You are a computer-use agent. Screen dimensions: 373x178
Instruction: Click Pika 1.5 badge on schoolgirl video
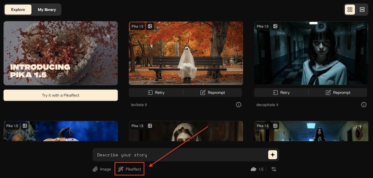pyautogui.click(x=263, y=26)
